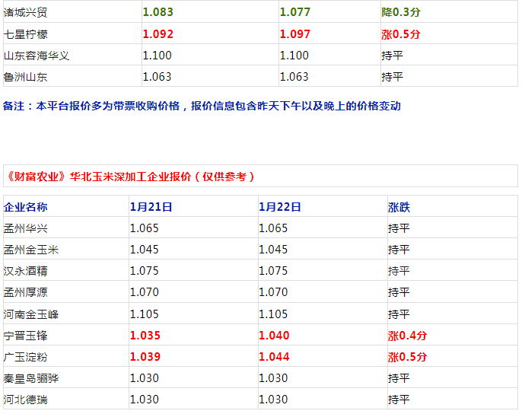
Task: Click the red 1.097 price value
Action: coord(295,34)
